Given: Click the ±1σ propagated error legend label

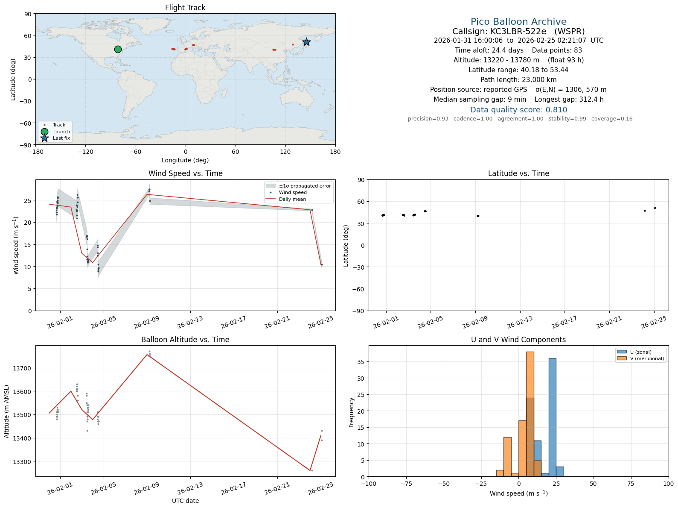Looking at the screenshot, I should click(x=305, y=186).
